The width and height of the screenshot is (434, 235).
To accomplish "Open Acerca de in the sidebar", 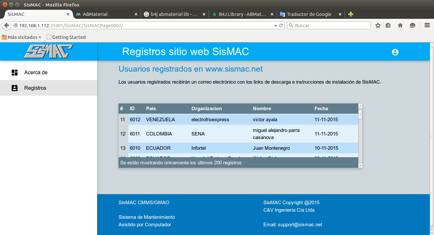I will point(49,72).
